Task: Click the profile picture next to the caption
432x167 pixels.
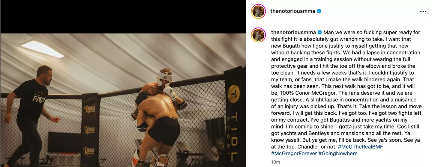Action: tap(258, 35)
